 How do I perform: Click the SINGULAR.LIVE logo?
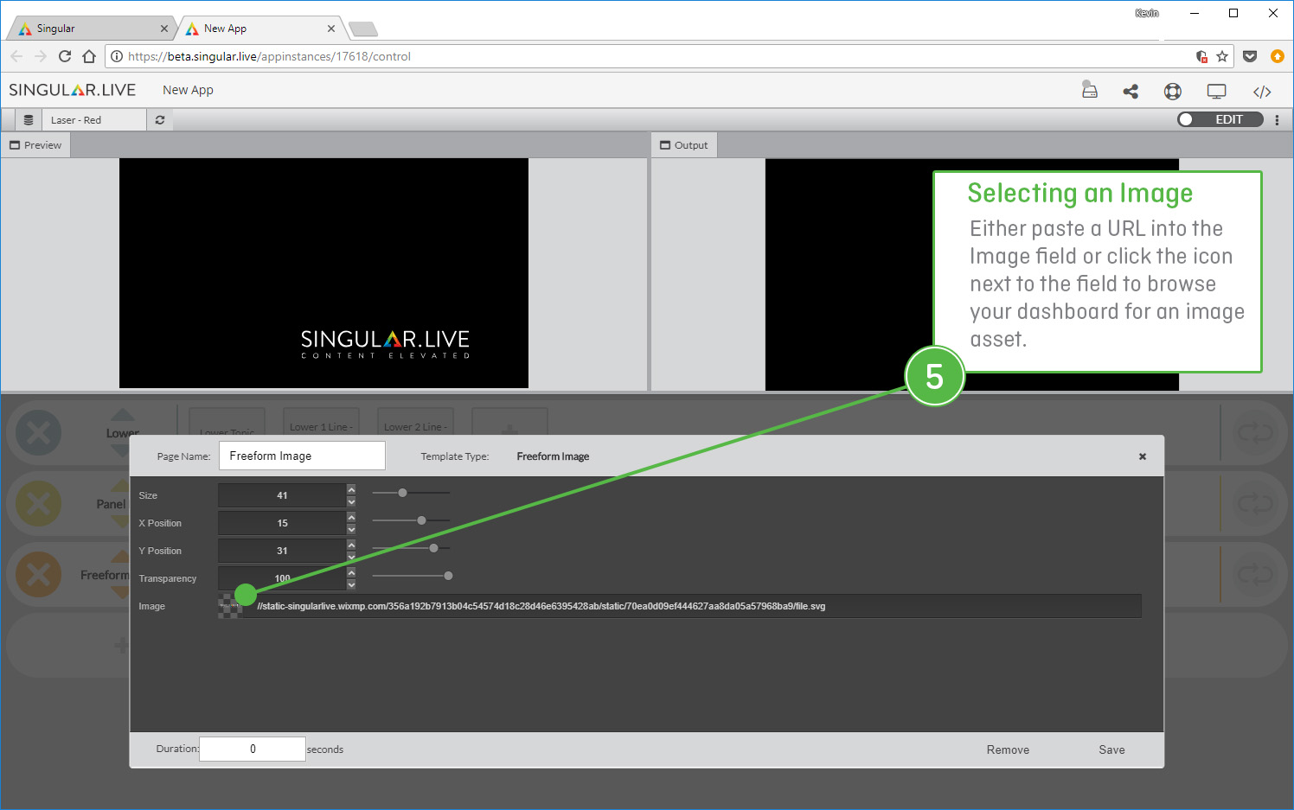tap(73, 90)
